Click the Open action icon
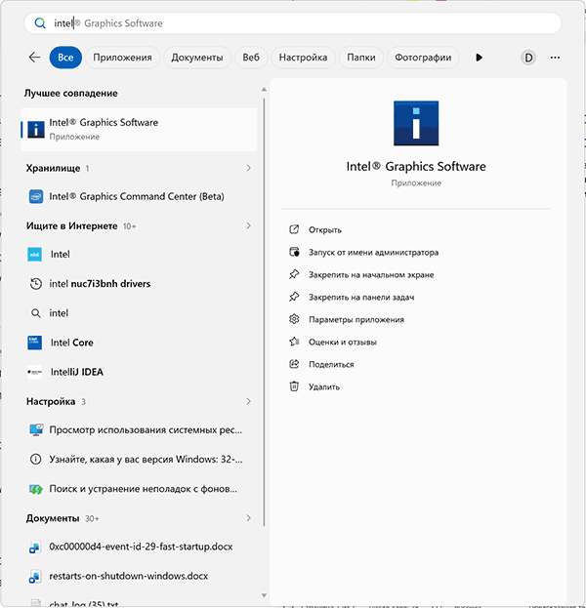 [294, 229]
